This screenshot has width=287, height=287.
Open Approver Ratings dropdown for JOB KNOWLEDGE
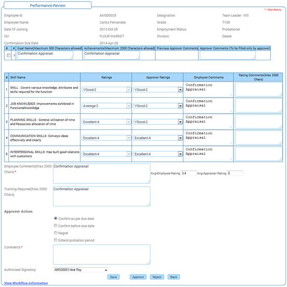(158, 106)
